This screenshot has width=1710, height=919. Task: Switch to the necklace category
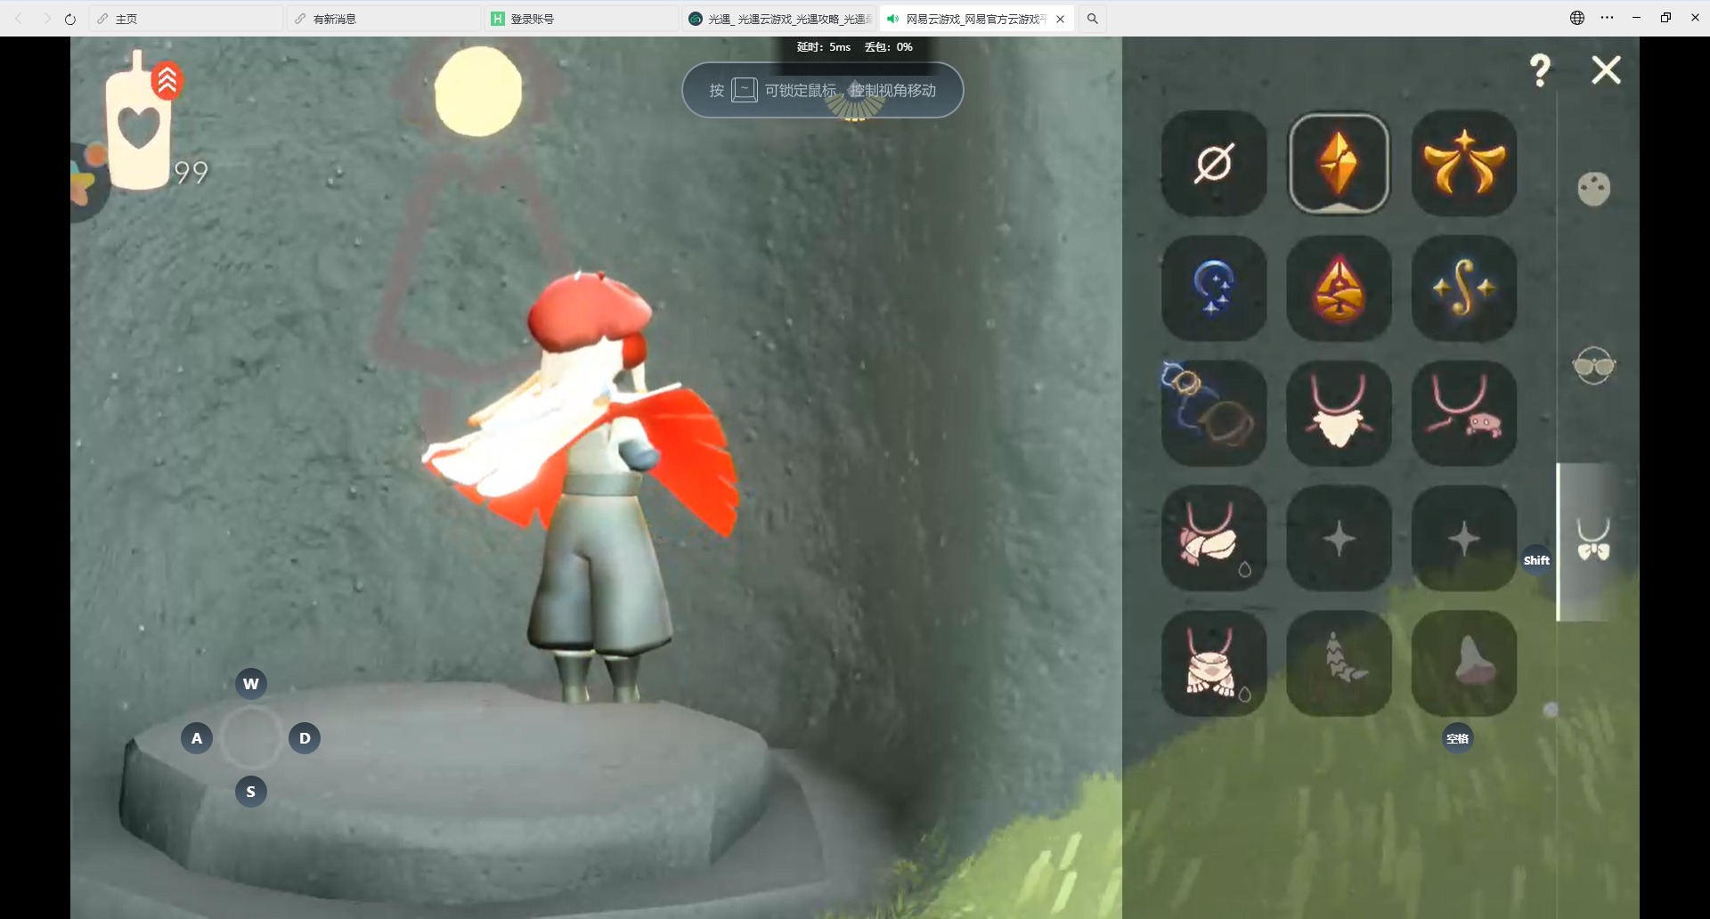(x=1594, y=540)
